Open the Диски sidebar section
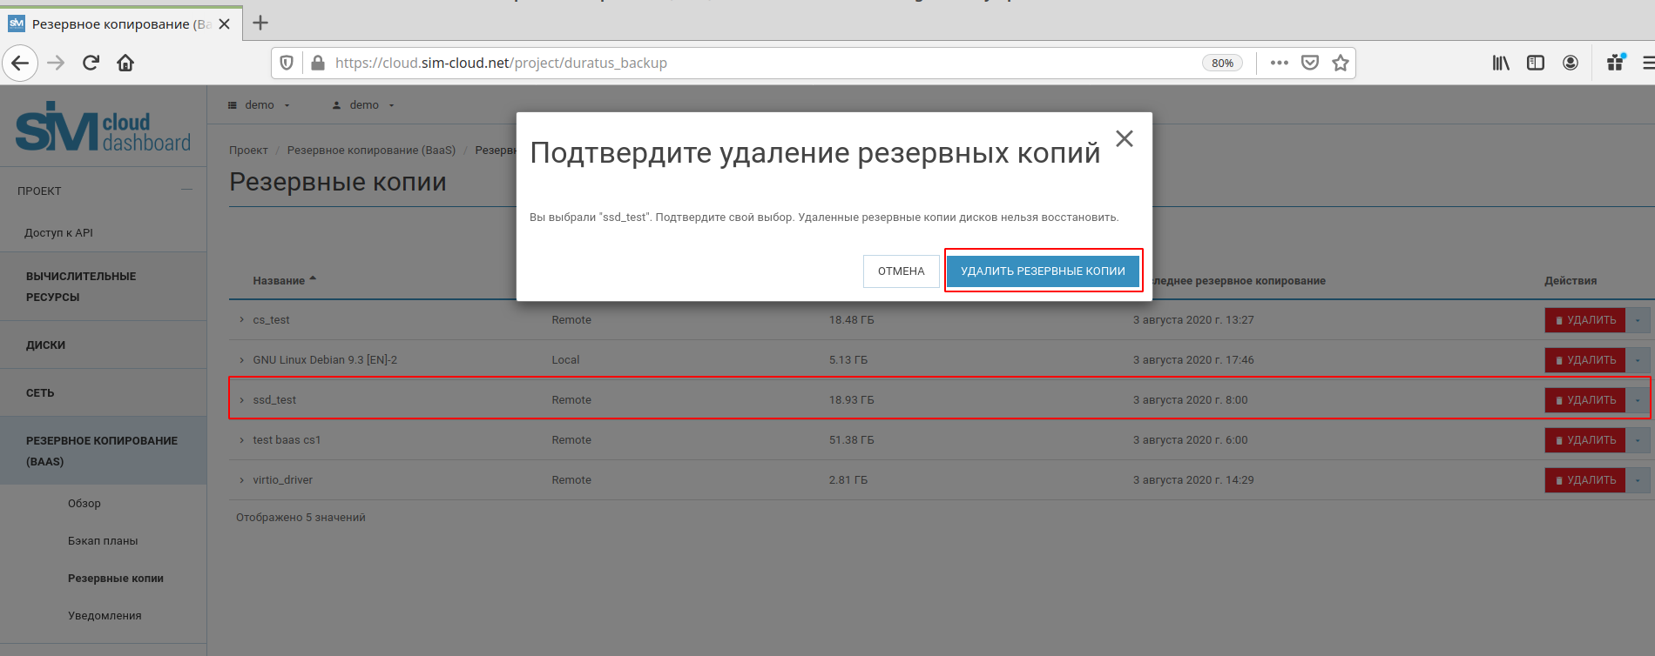 coord(46,345)
